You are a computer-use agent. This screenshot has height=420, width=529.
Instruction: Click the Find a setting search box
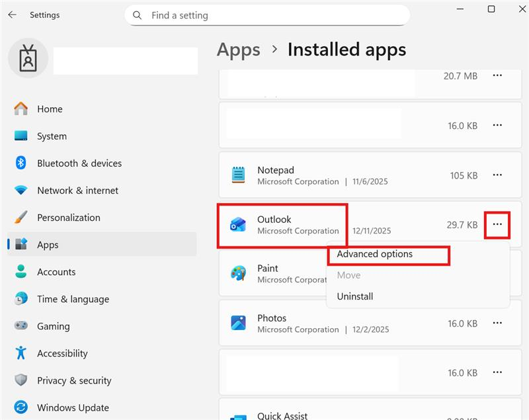pyautogui.click(x=267, y=15)
